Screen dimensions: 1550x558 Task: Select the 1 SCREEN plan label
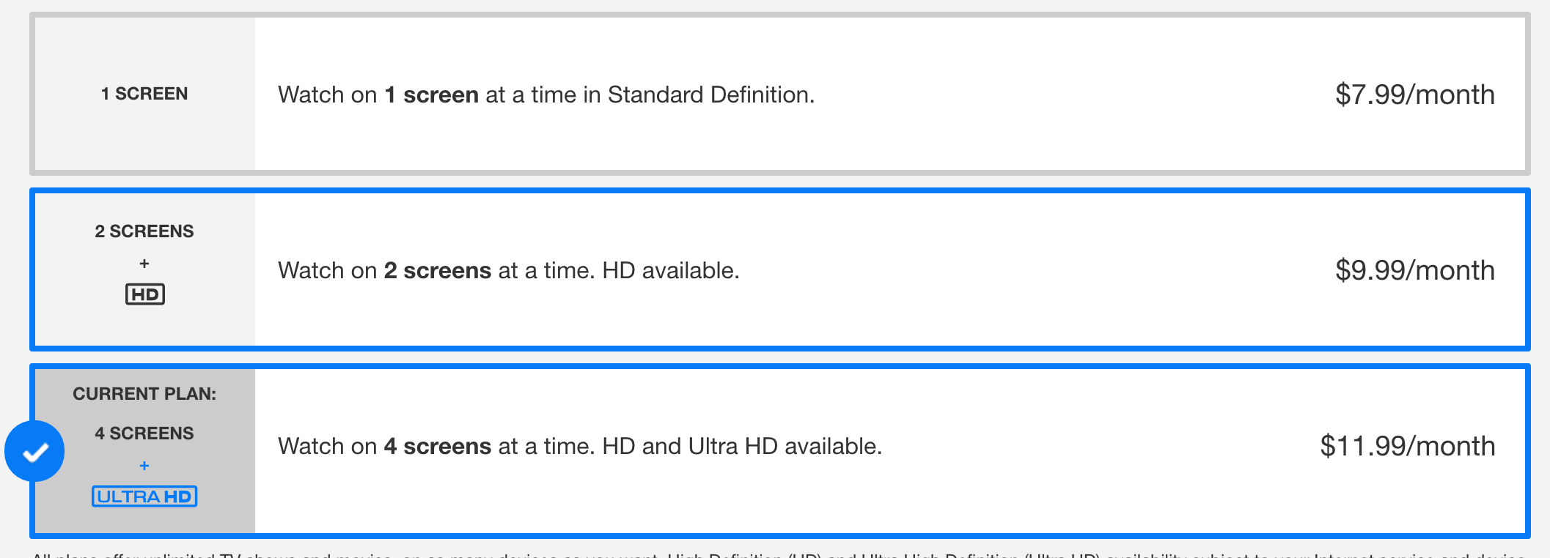coord(144,94)
